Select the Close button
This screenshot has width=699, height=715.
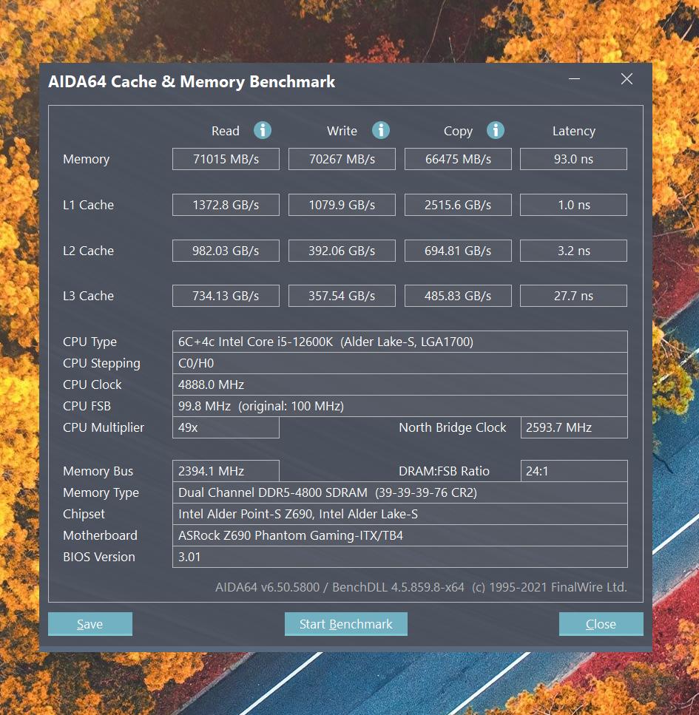601,623
